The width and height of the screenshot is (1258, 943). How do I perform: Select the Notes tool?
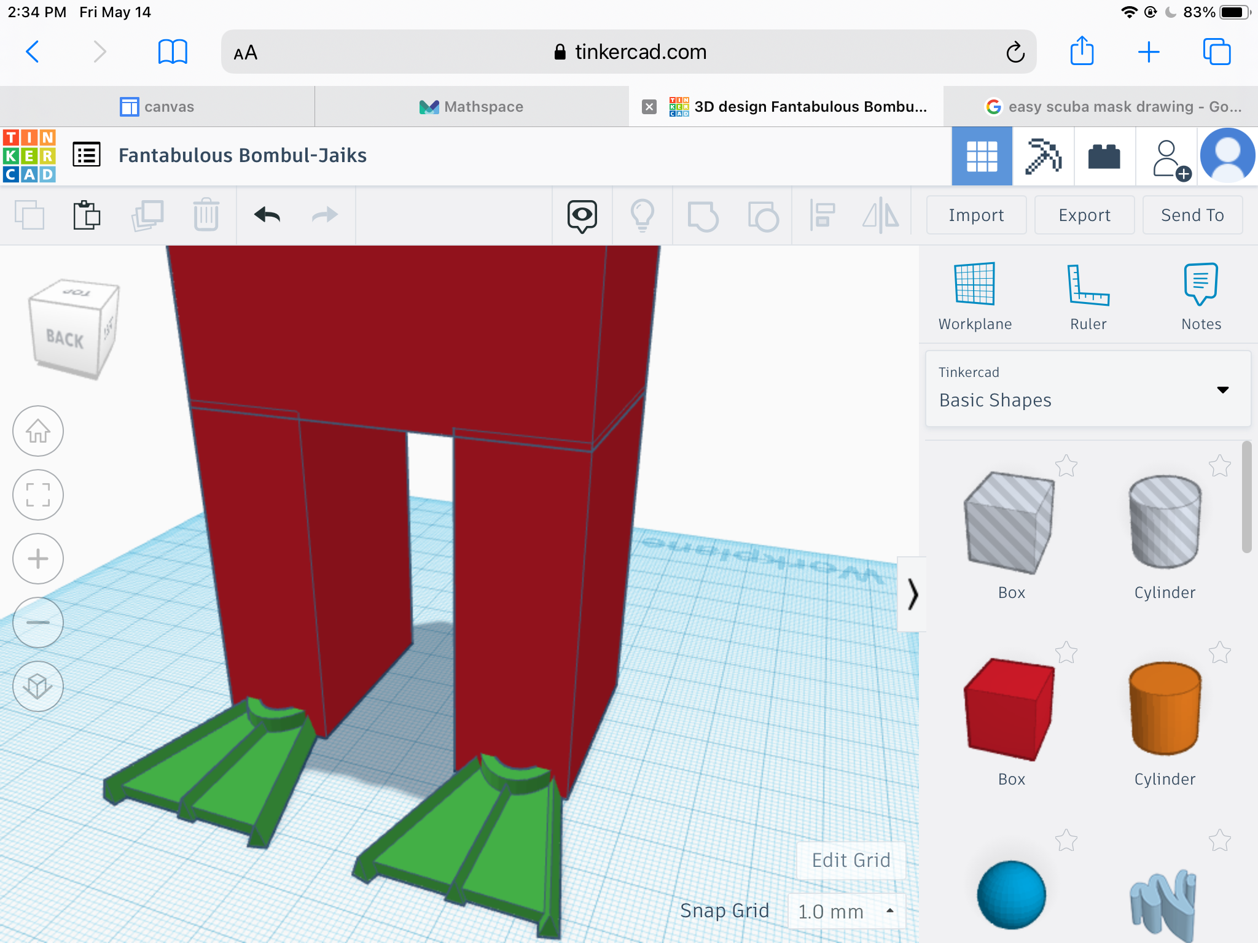[1201, 297]
